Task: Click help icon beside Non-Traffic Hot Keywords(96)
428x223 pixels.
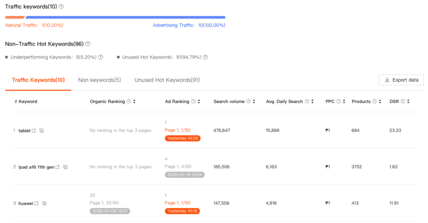Action: (88, 44)
